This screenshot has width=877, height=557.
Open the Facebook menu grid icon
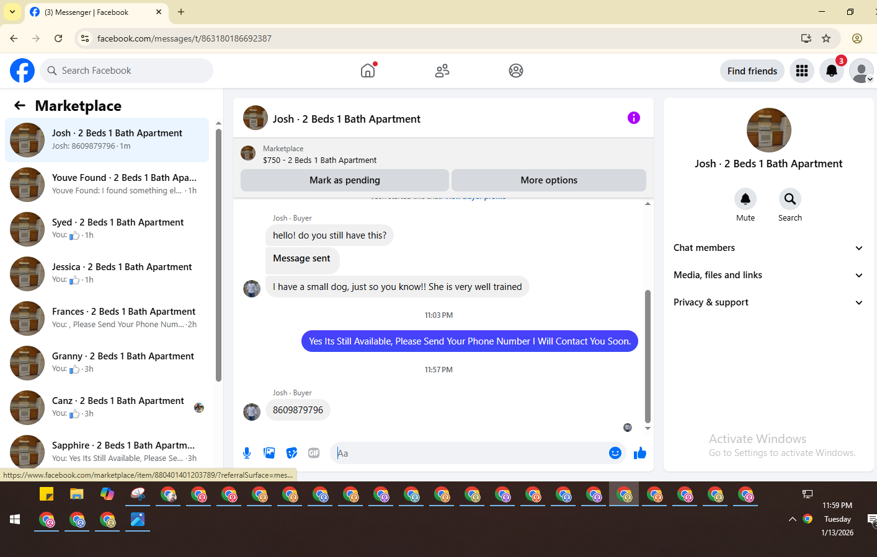click(x=802, y=71)
